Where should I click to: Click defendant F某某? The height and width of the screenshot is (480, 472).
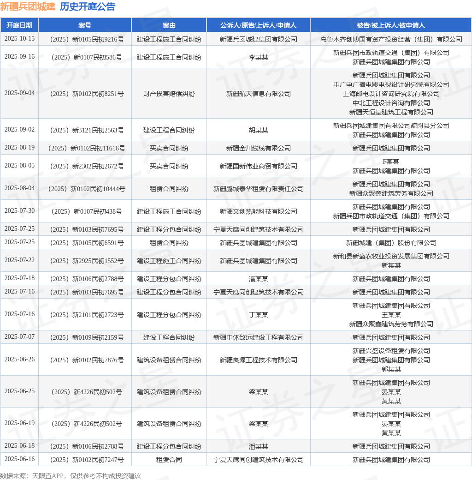click(x=391, y=162)
